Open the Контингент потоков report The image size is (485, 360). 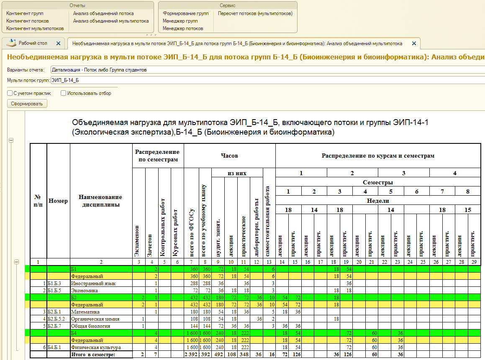28,21
